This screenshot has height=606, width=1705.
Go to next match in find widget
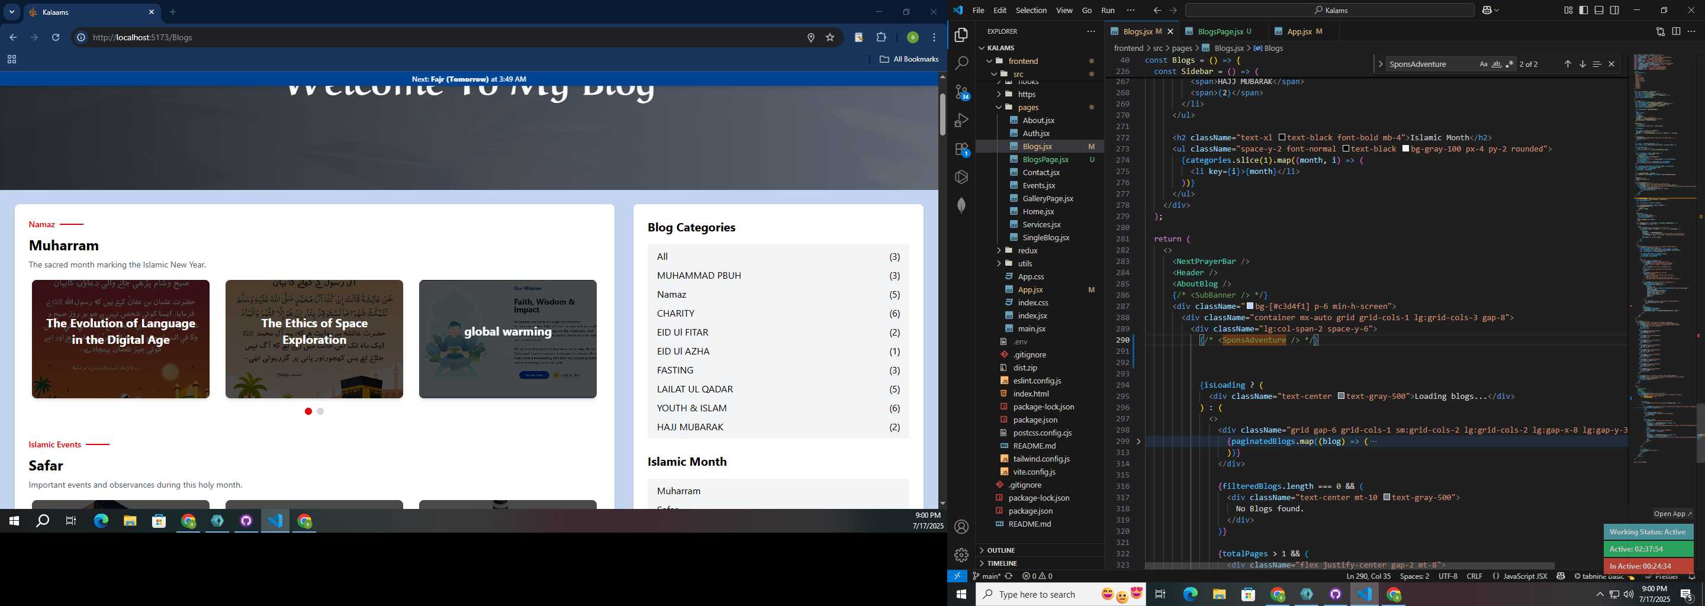[1582, 64]
